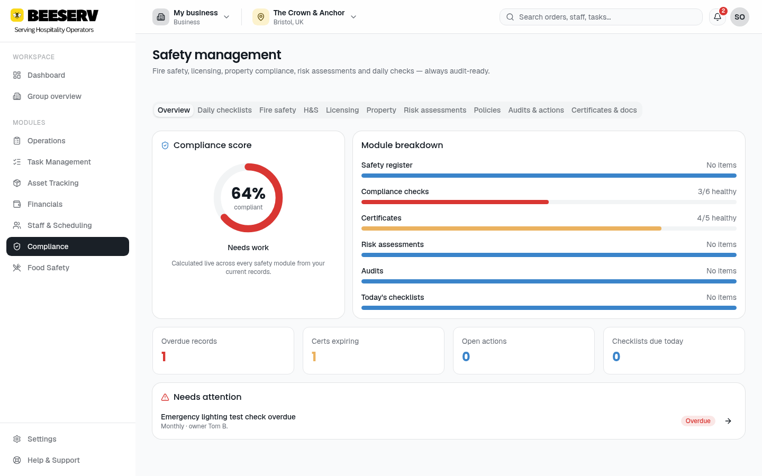Open the H&S tab
This screenshot has width=762, height=476.
(x=311, y=110)
